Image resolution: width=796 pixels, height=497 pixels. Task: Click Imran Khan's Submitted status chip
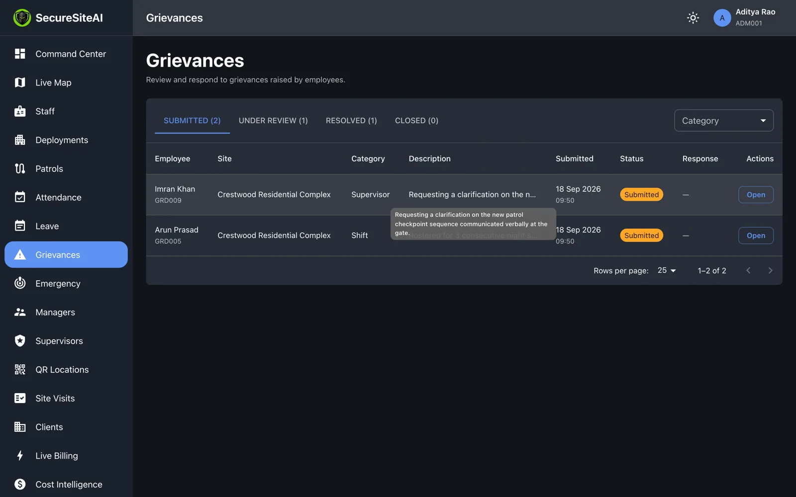click(x=641, y=195)
